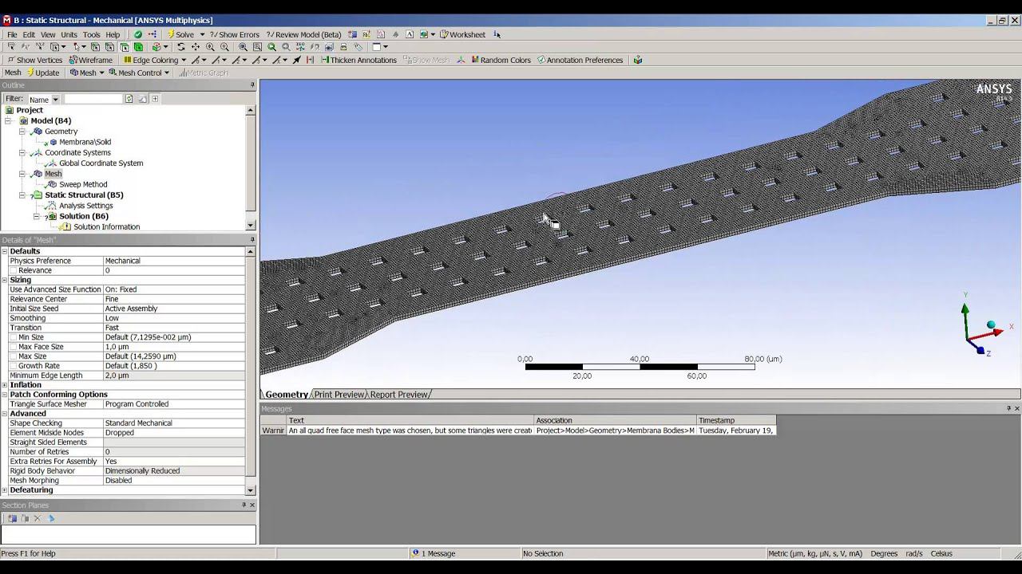1022x574 pixels.
Task: Collapse the Sizing section
Action: click(x=5, y=280)
